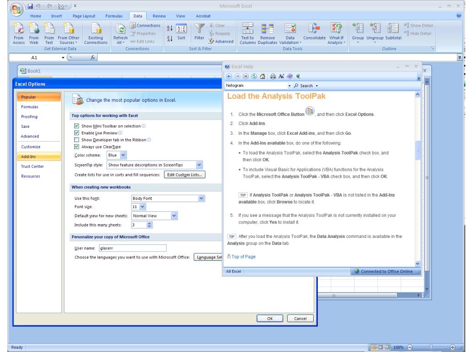Viewport: 469px width, 352px height.
Task: Open the Font size dropdown
Action: pyautogui.click(x=142, y=207)
